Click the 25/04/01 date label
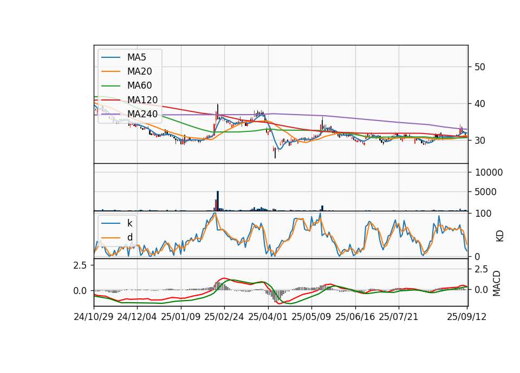The image size is (520, 373). pos(268,317)
